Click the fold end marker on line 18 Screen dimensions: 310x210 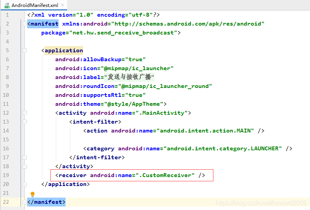click(x=24, y=166)
